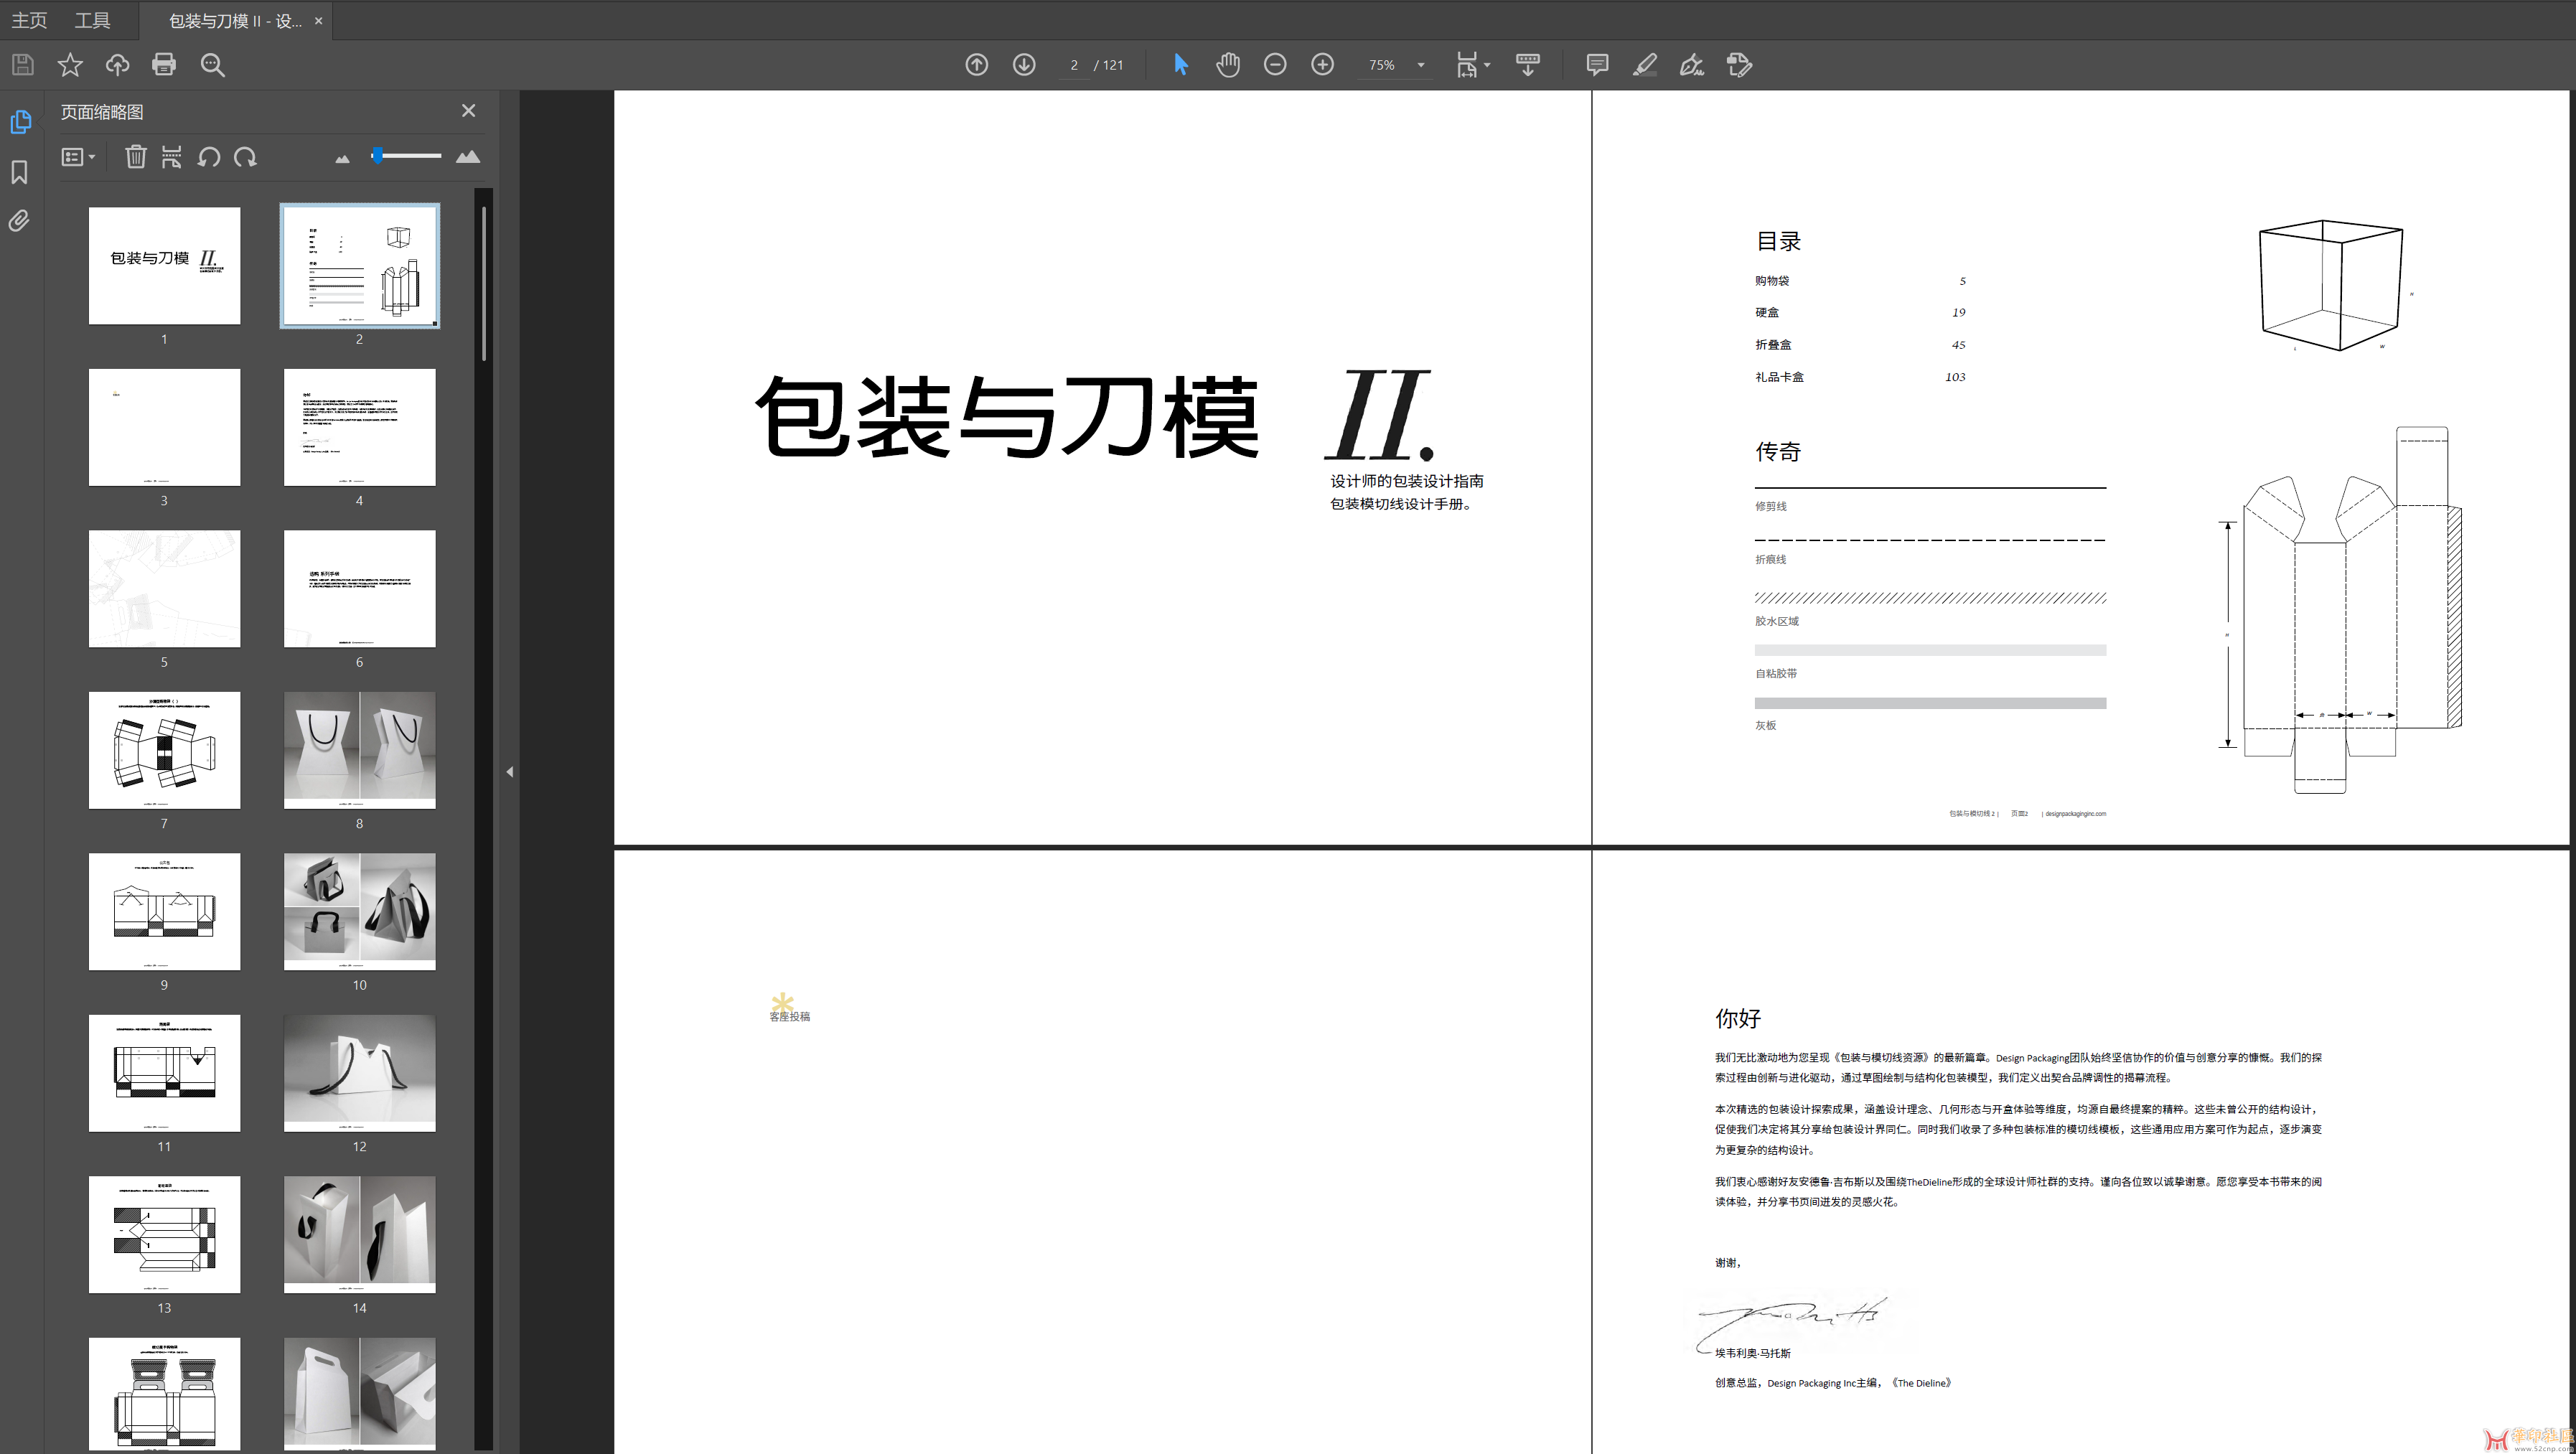Open the attachments paperclip panel

pyautogui.click(x=20, y=221)
